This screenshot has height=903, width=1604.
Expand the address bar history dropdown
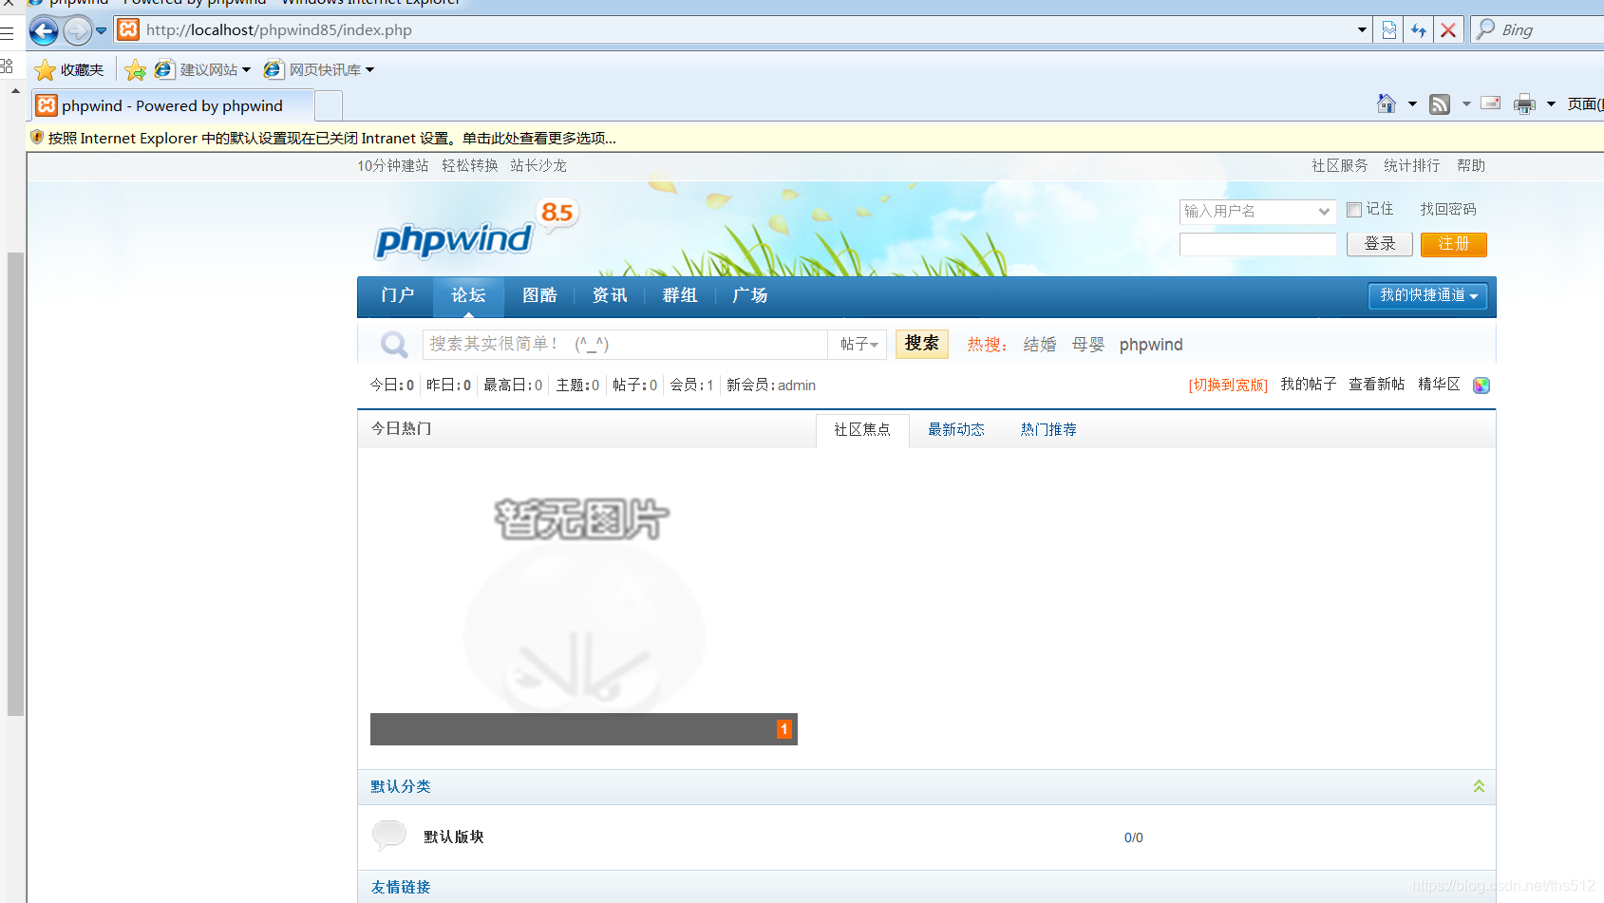pos(1362,29)
